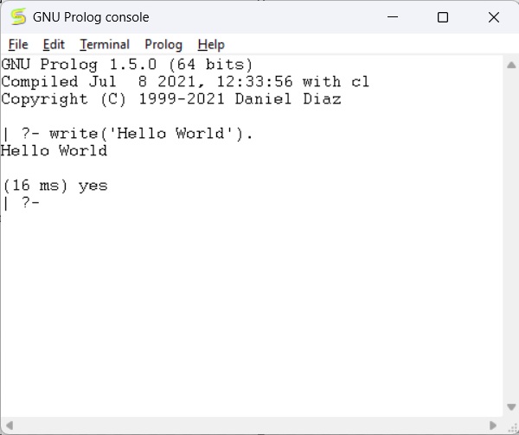This screenshot has height=435, width=519.
Task: Click the Hello World output line
Action: [54, 151]
